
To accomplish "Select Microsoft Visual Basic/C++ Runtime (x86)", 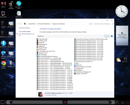I will [49, 58].
